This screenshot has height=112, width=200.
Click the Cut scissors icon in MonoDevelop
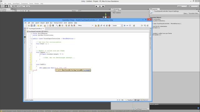[45, 26]
